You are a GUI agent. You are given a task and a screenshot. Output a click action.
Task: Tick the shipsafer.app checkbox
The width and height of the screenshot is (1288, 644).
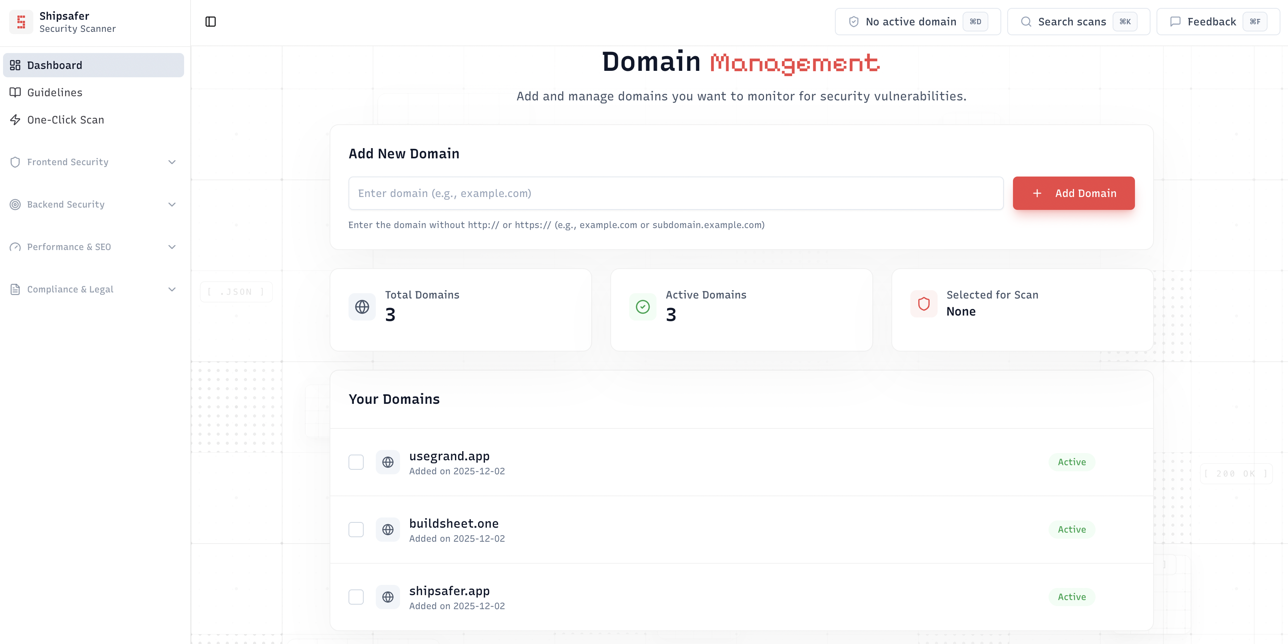(356, 597)
